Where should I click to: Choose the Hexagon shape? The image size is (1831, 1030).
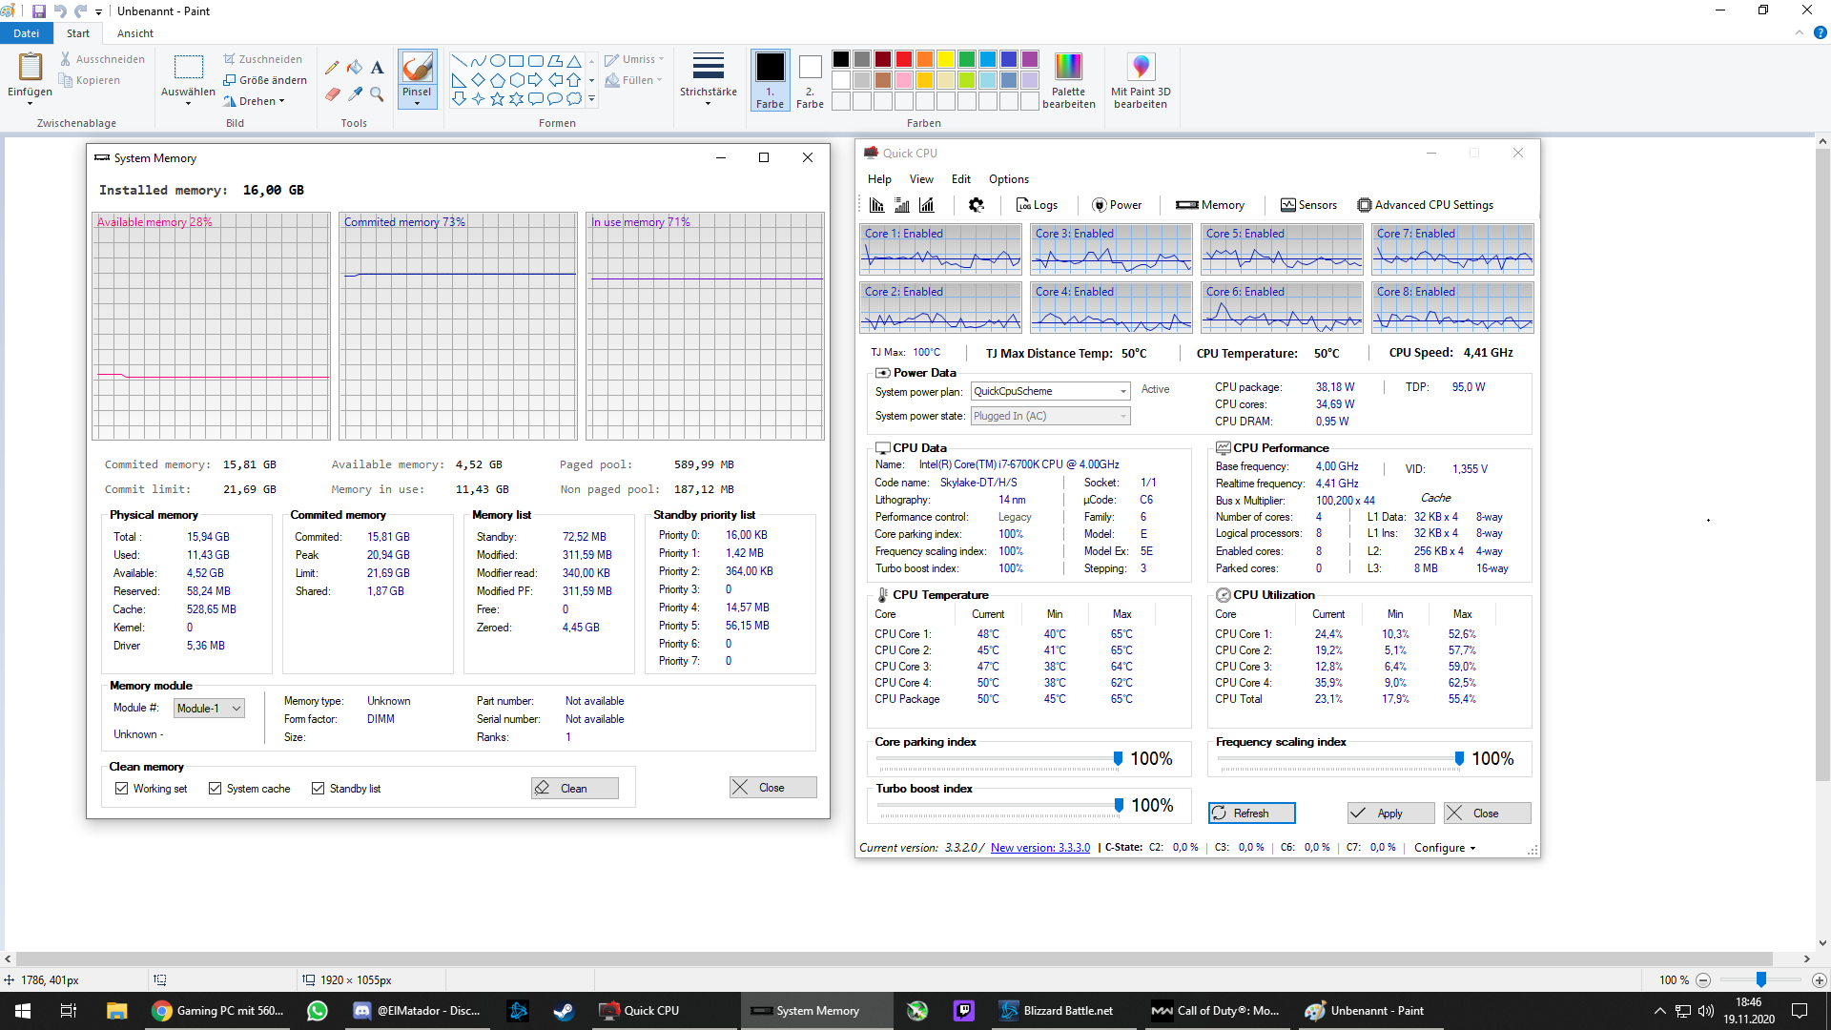pos(516,80)
